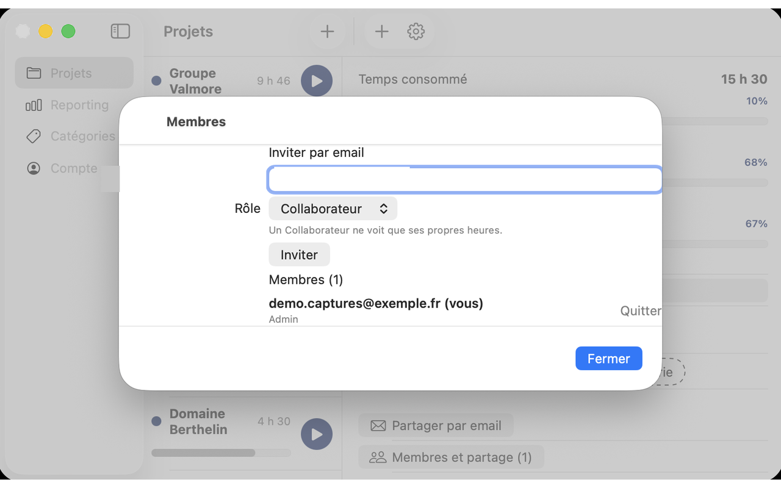Click the person icon for Compte

tap(34, 168)
